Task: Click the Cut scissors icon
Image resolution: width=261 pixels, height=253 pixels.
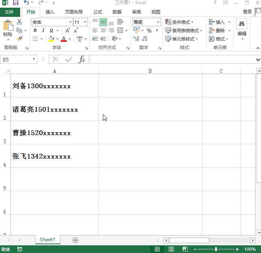Action: [x=19, y=22]
